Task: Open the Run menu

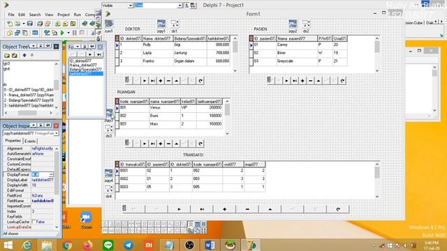Action: (x=78, y=15)
